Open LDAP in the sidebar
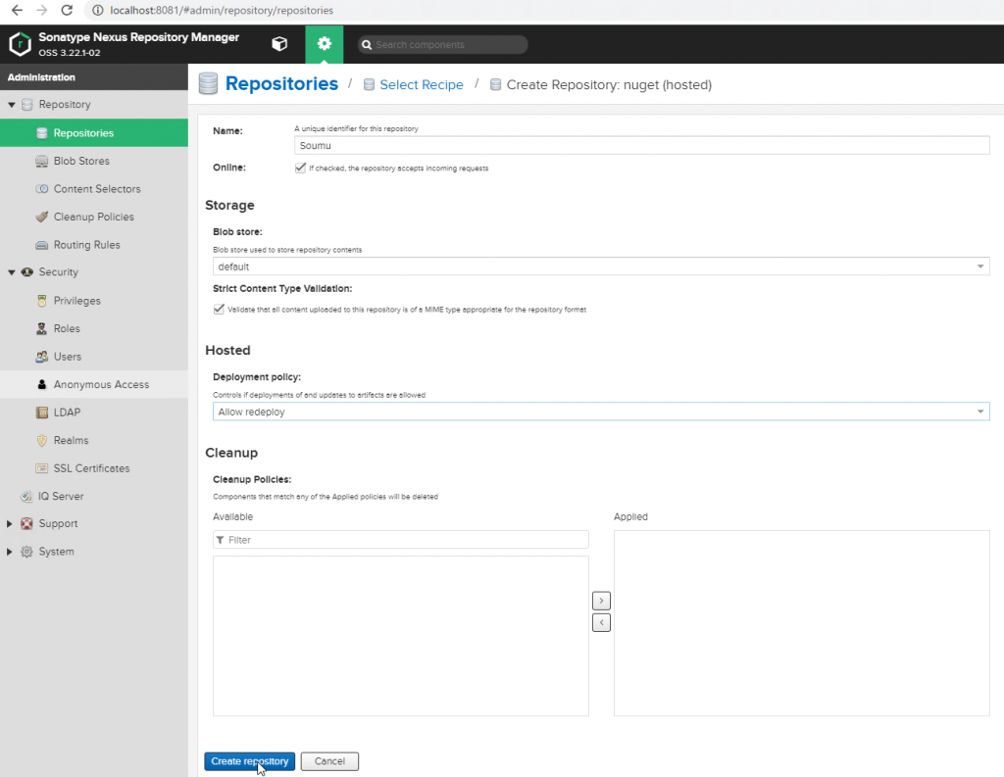This screenshot has width=1004, height=777. point(94,413)
